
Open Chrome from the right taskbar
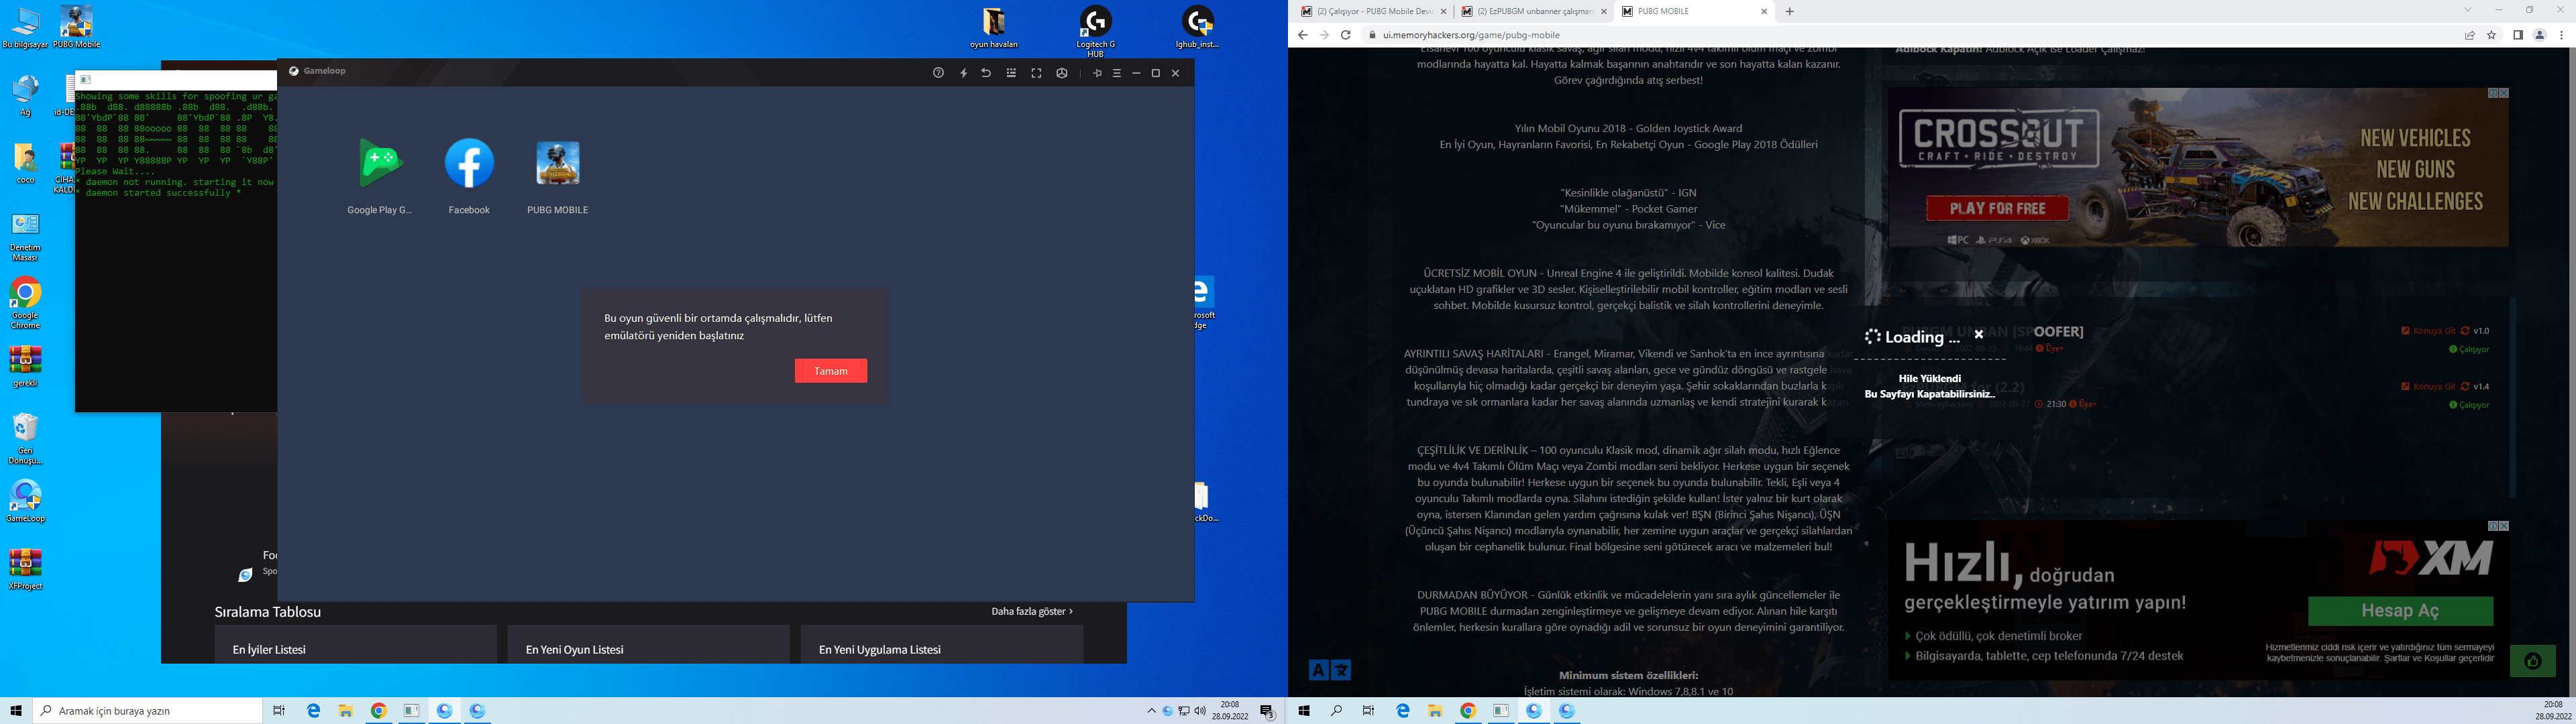click(x=1468, y=711)
